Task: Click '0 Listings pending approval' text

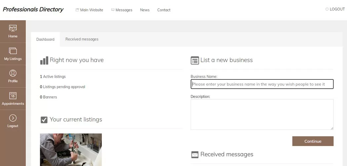Action: click(x=62, y=87)
